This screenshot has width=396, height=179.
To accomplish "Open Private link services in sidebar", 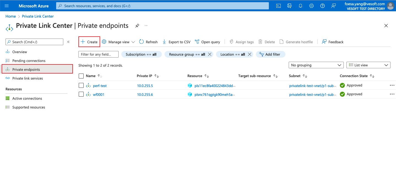I will pos(28,78).
